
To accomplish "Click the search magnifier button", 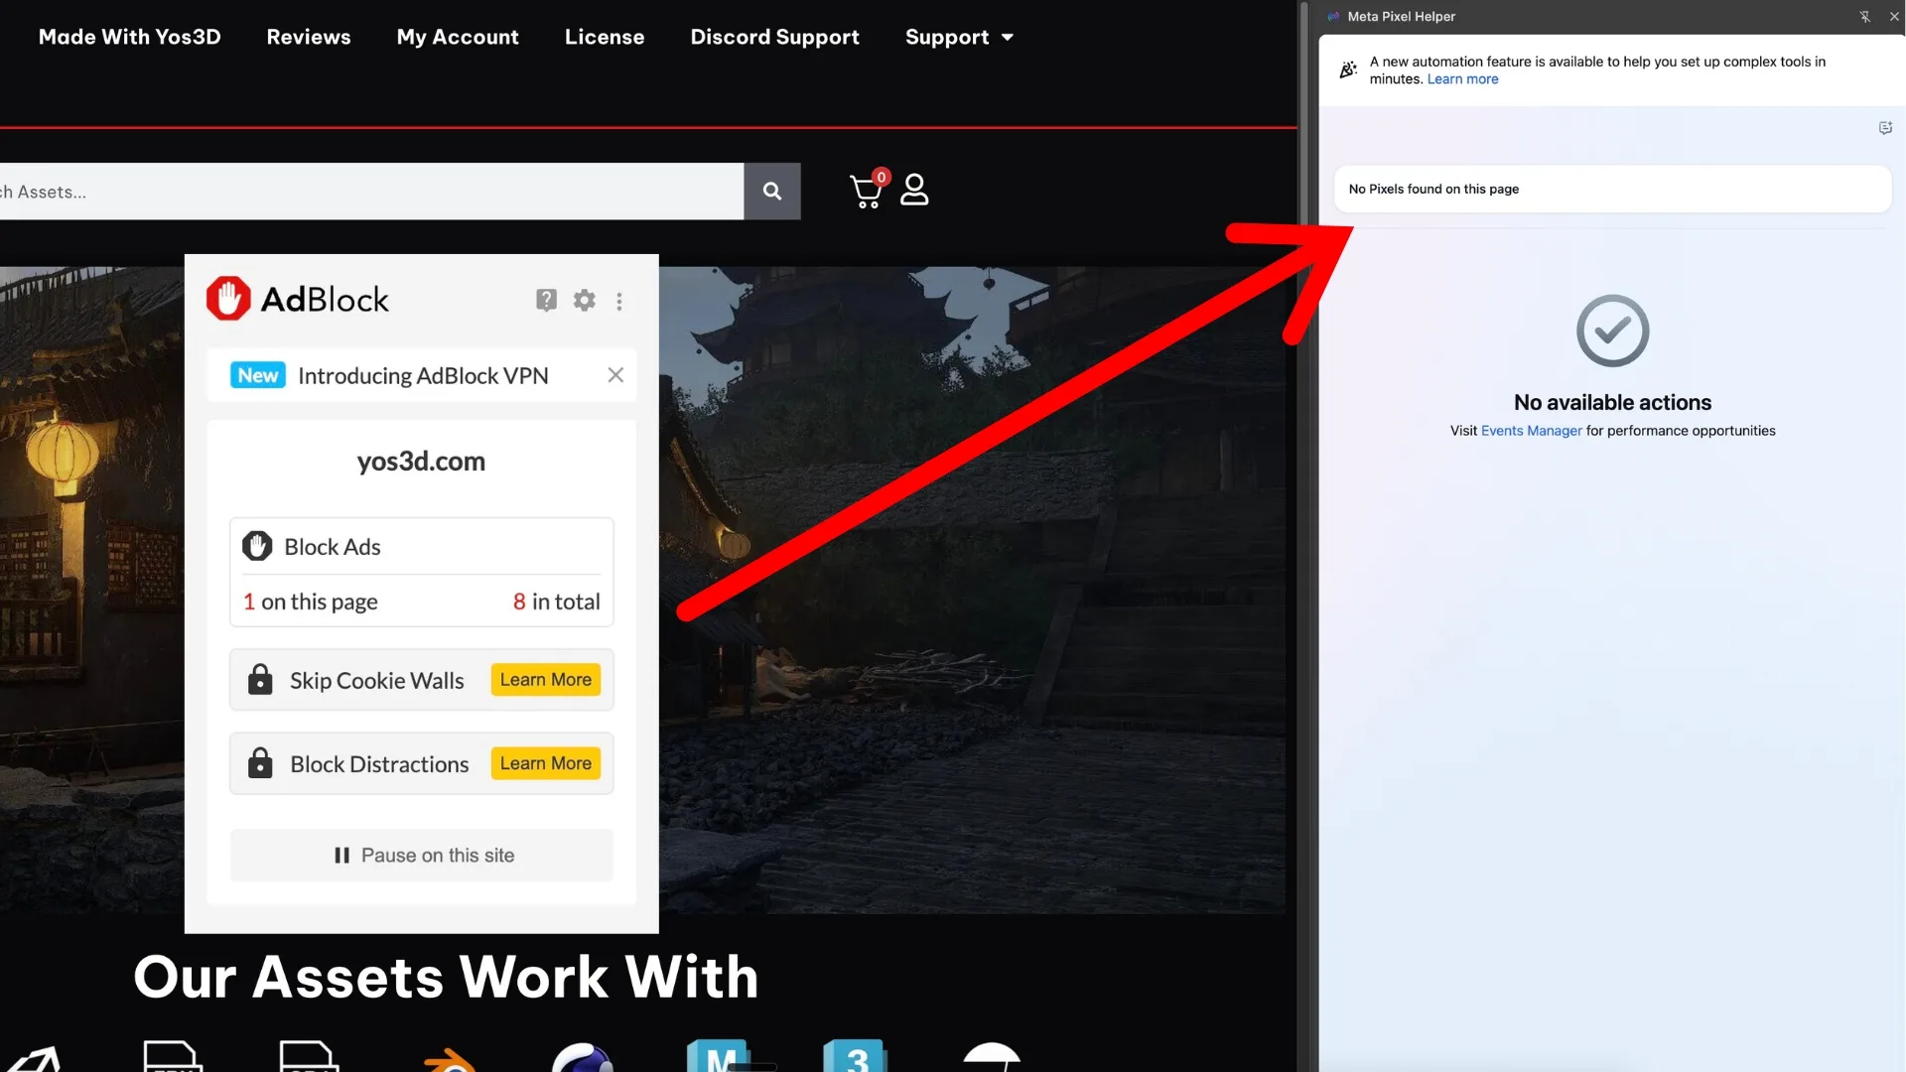I will pyautogui.click(x=772, y=191).
